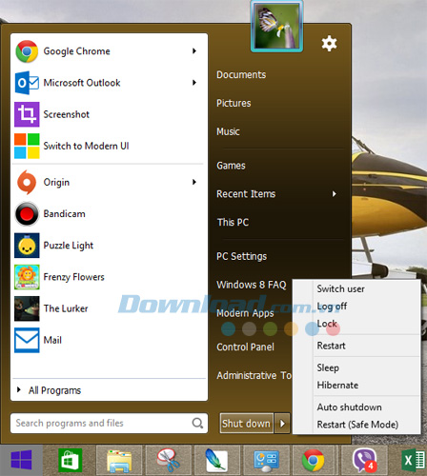This screenshot has height=476, width=427.
Task: Select Auto shutdown option
Action: pyautogui.click(x=349, y=407)
